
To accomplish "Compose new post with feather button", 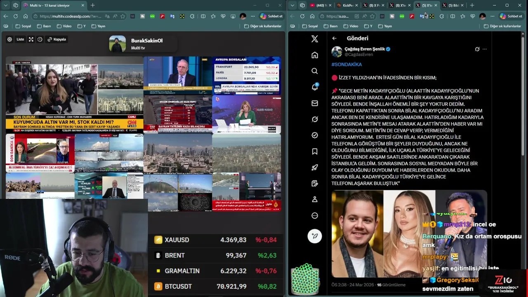I will pyautogui.click(x=315, y=236).
